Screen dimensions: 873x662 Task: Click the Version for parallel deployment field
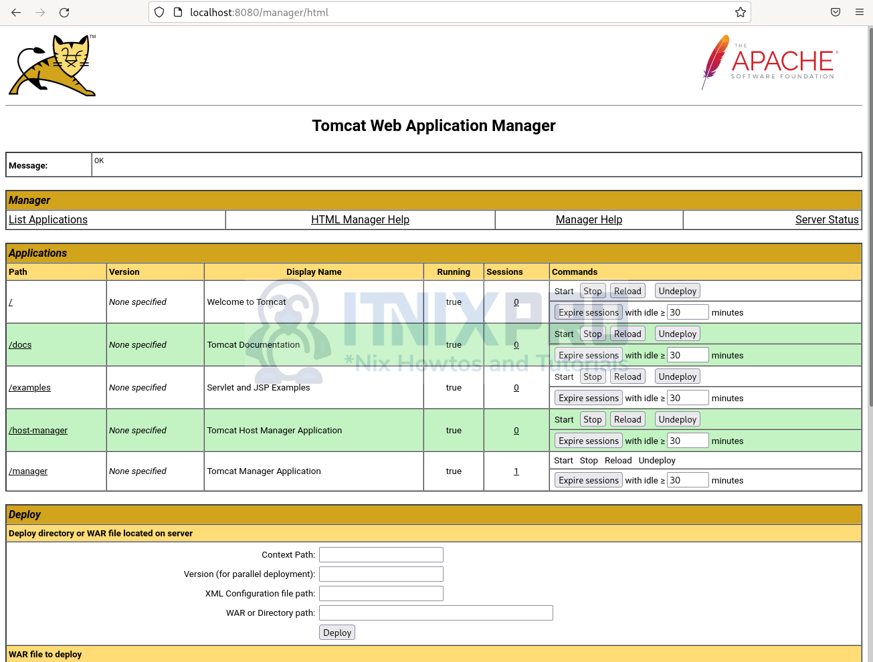381,574
